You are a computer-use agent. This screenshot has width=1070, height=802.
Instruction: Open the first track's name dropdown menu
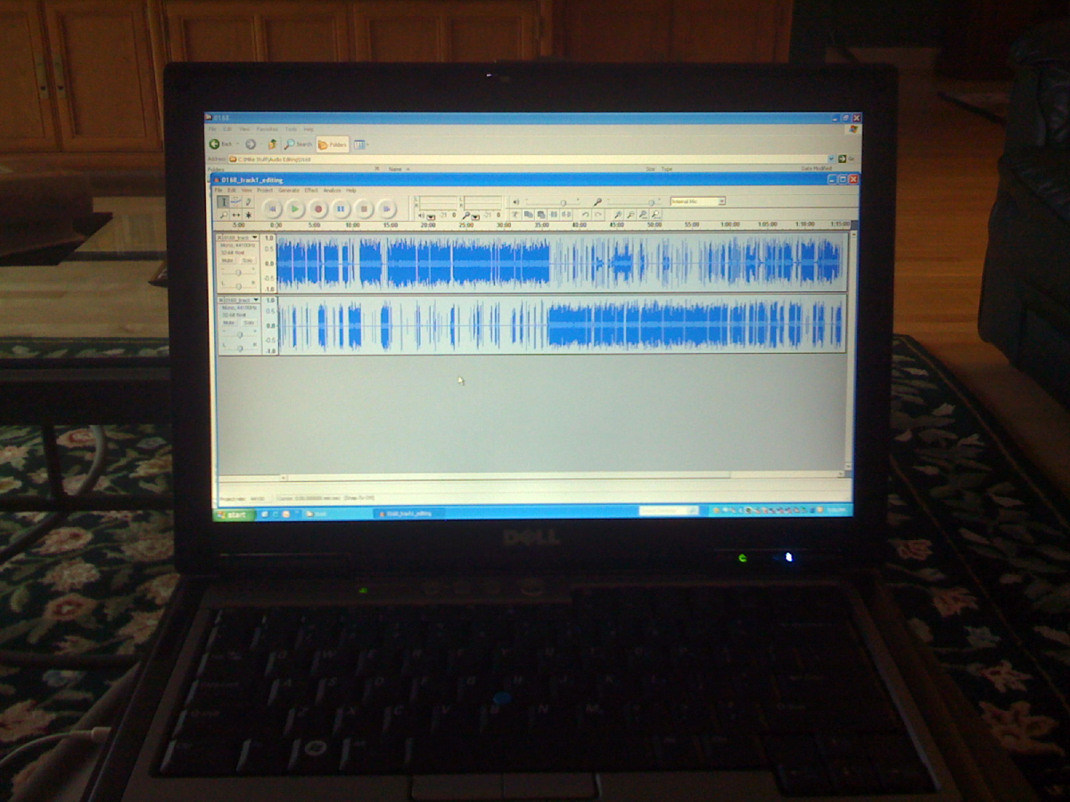click(x=255, y=238)
